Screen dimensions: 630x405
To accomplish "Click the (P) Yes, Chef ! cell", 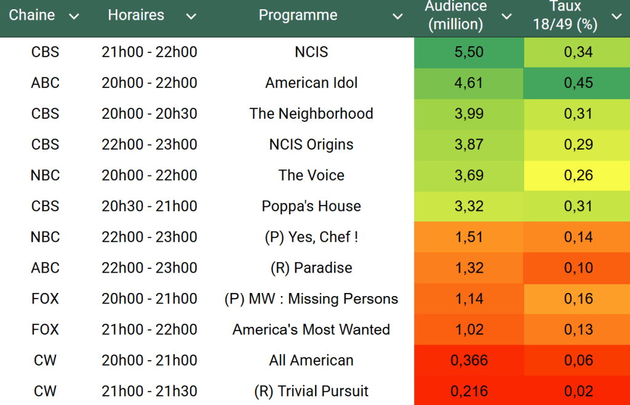I will (x=311, y=237).
